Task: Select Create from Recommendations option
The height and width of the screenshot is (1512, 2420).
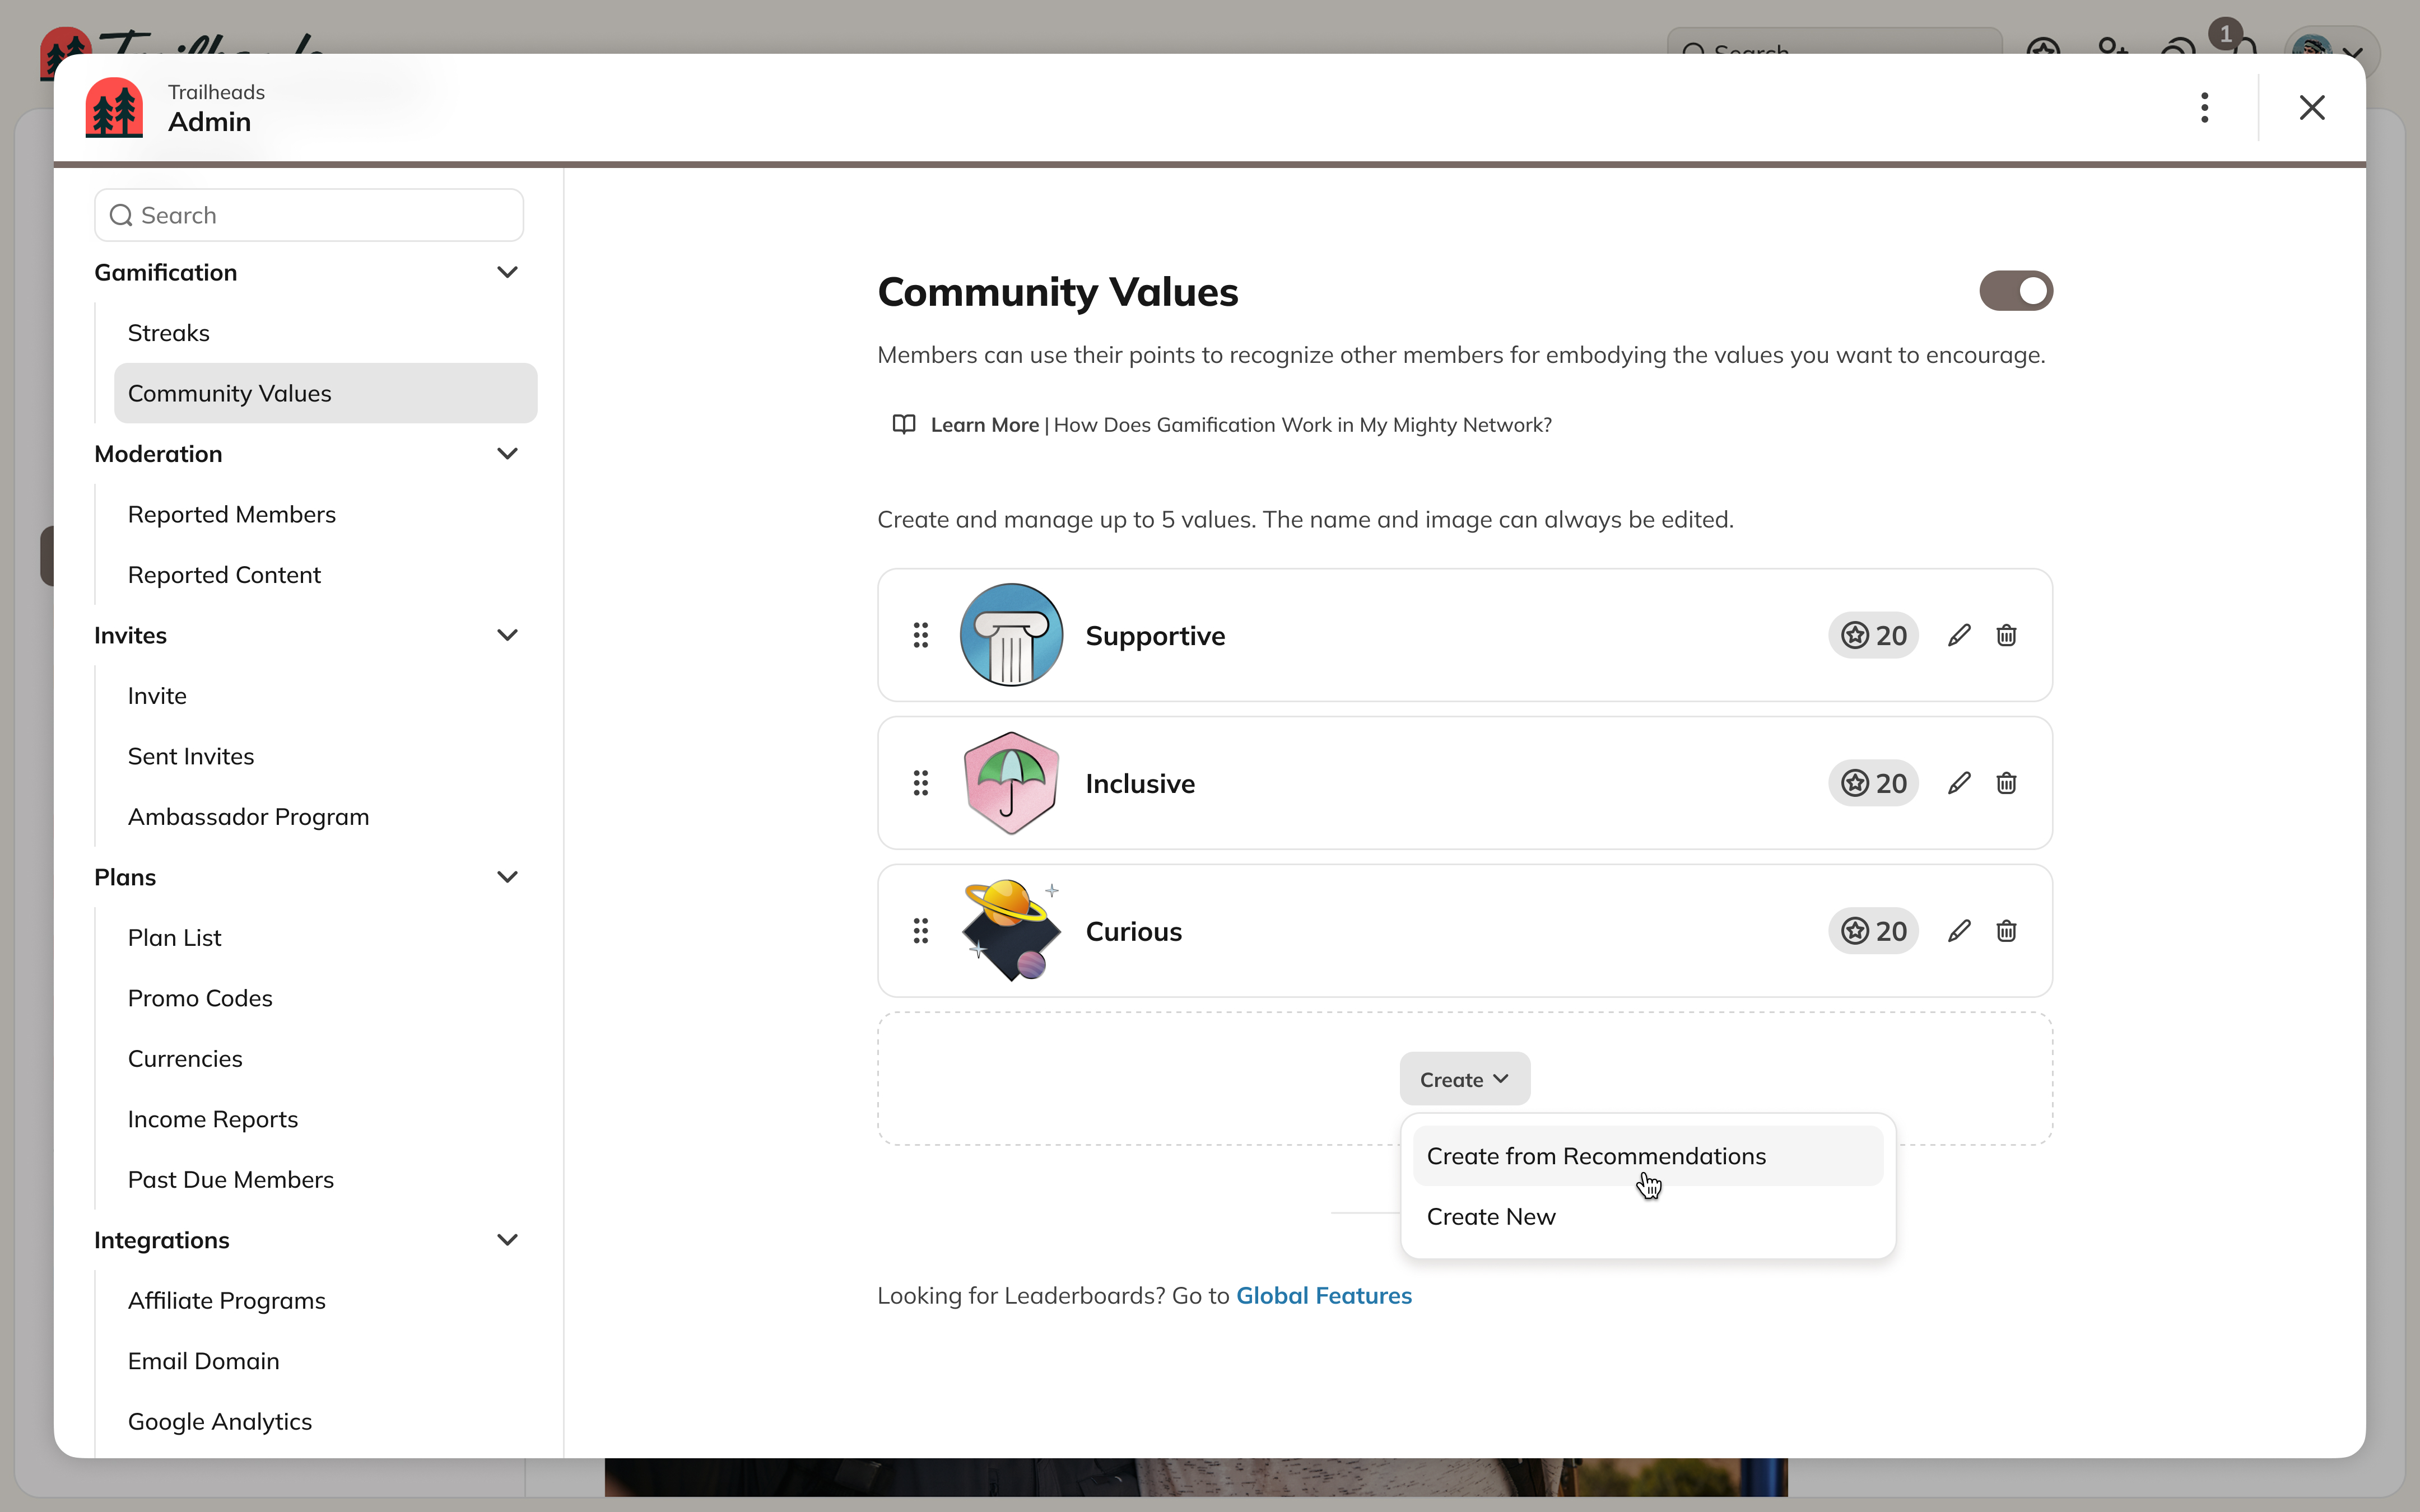Action: pos(1648,1156)
